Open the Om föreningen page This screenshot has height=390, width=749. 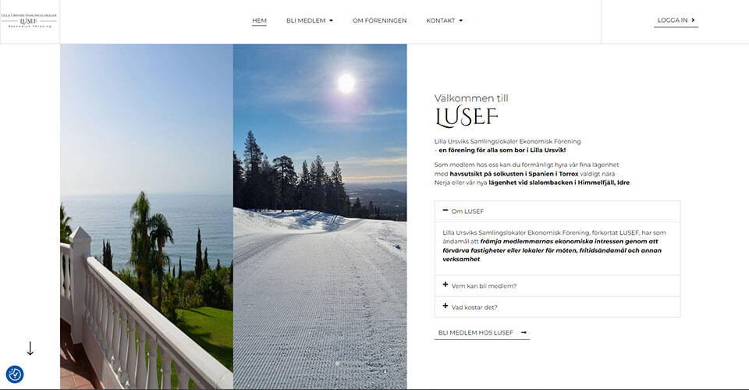click(x=380, y=20)
